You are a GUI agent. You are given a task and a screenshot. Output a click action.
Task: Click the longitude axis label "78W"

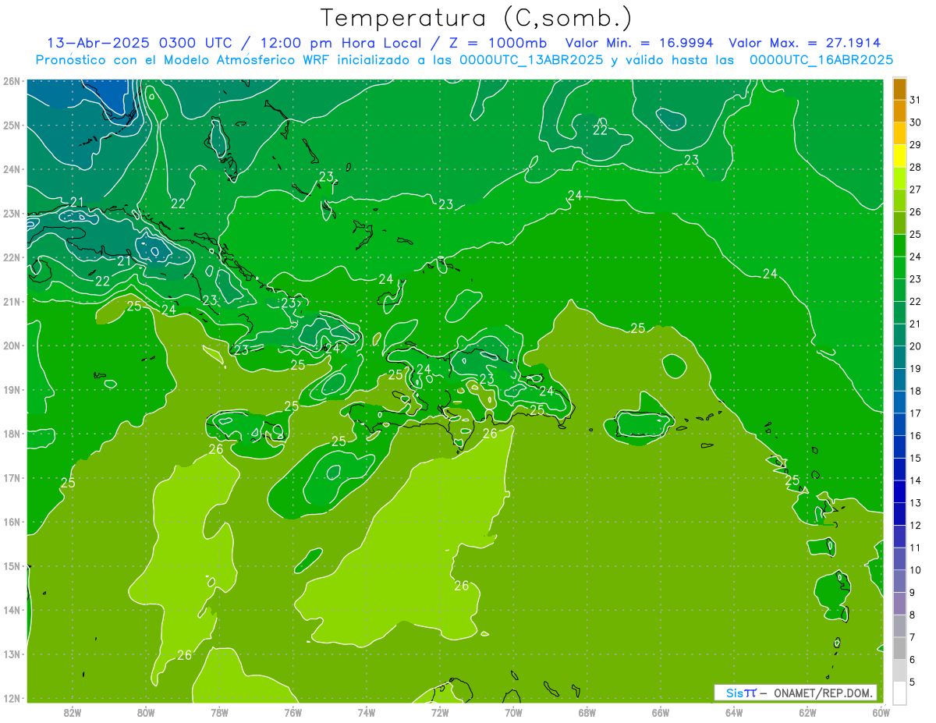219,711
